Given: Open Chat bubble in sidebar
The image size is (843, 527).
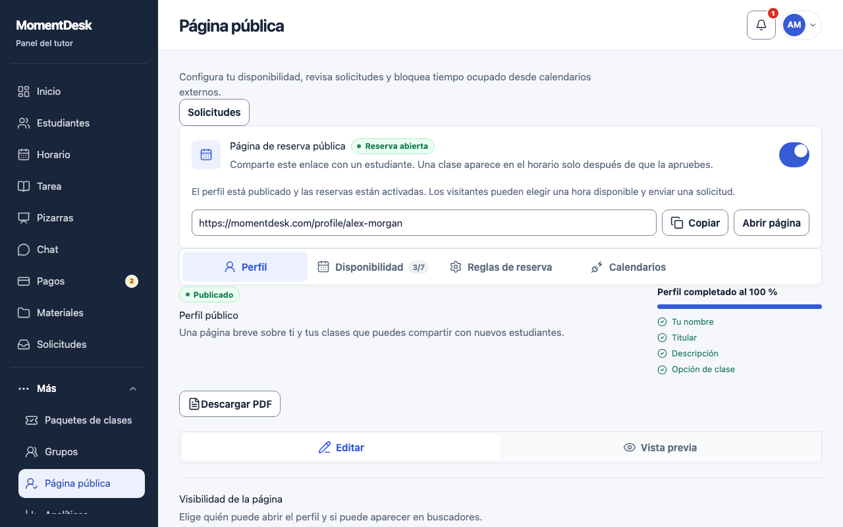Looking at the screenshot, I should pyautogui.click(x=79, y=250).
